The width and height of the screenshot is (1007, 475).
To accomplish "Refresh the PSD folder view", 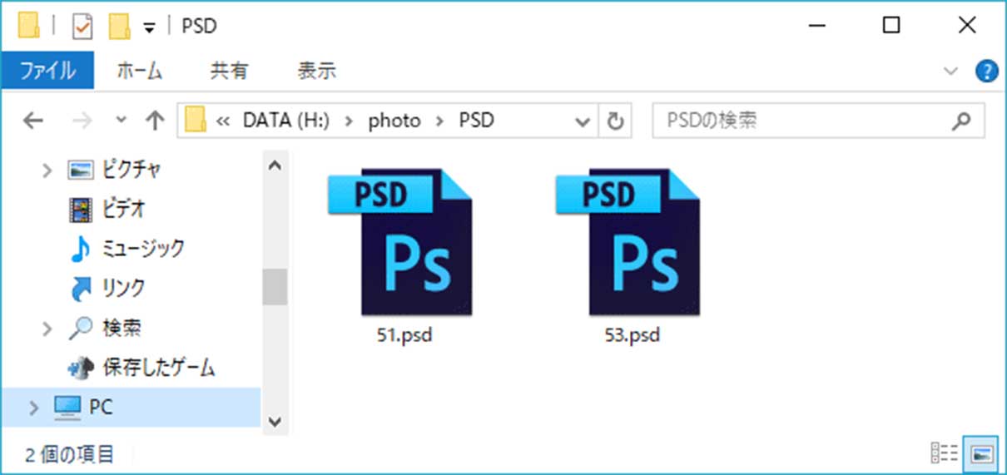I will pyautogui.click(x=615, y=121).
